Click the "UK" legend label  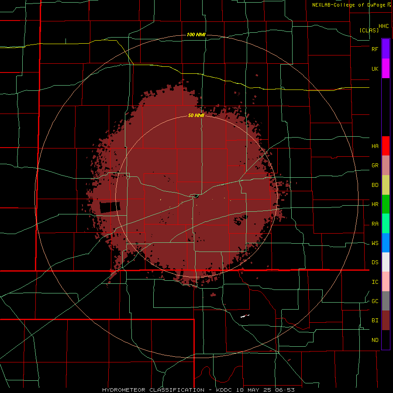(375, 69)
